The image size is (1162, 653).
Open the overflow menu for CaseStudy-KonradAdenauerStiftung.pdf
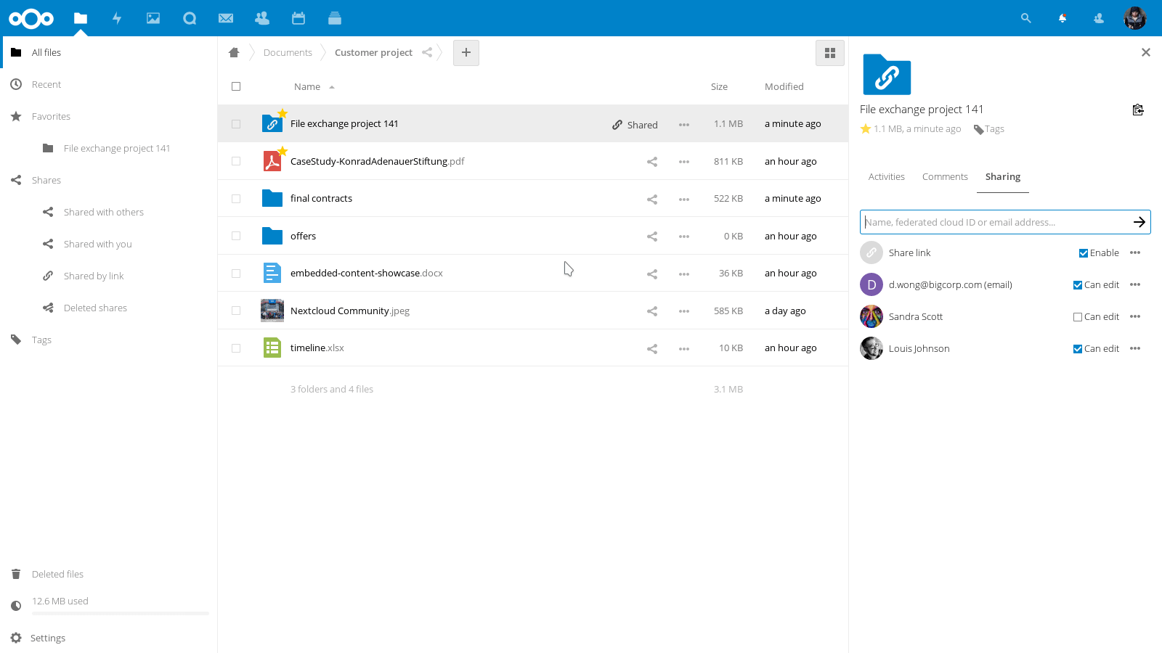pyautogui.click(x=683, y=161)
